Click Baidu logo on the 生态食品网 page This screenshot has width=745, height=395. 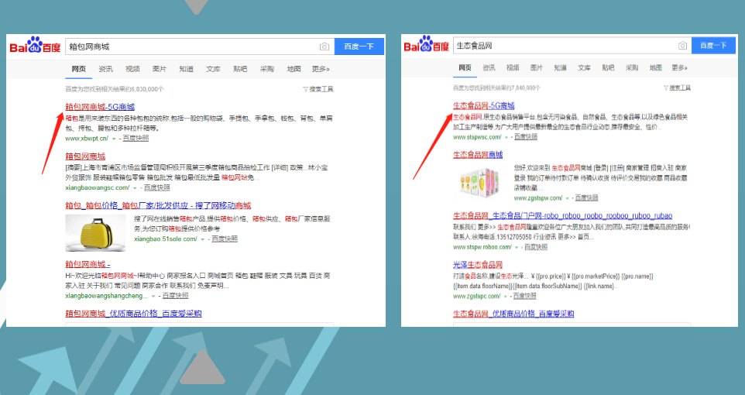point(426,44)
